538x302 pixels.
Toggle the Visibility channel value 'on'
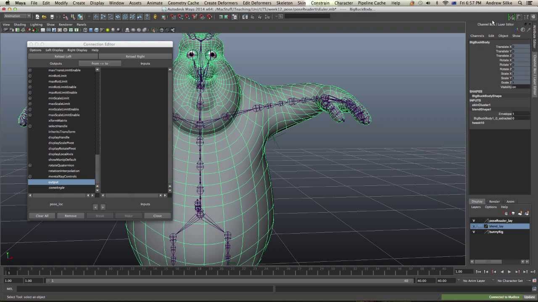click(521, 87)
